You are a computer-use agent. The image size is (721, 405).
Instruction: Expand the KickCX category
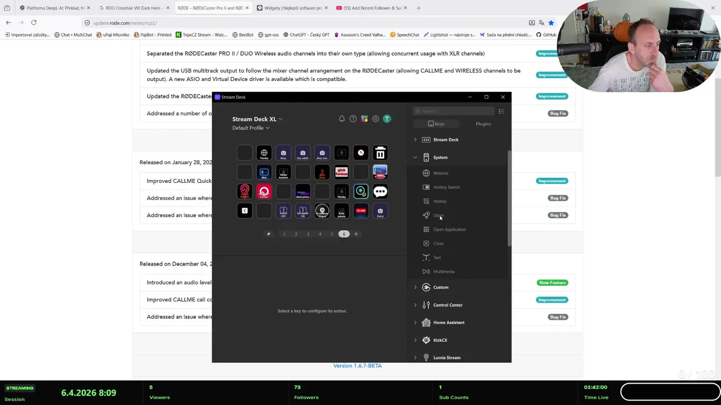(415, 340)
